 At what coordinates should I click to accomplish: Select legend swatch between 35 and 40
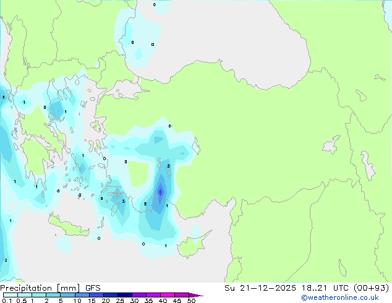coord(153,295)
